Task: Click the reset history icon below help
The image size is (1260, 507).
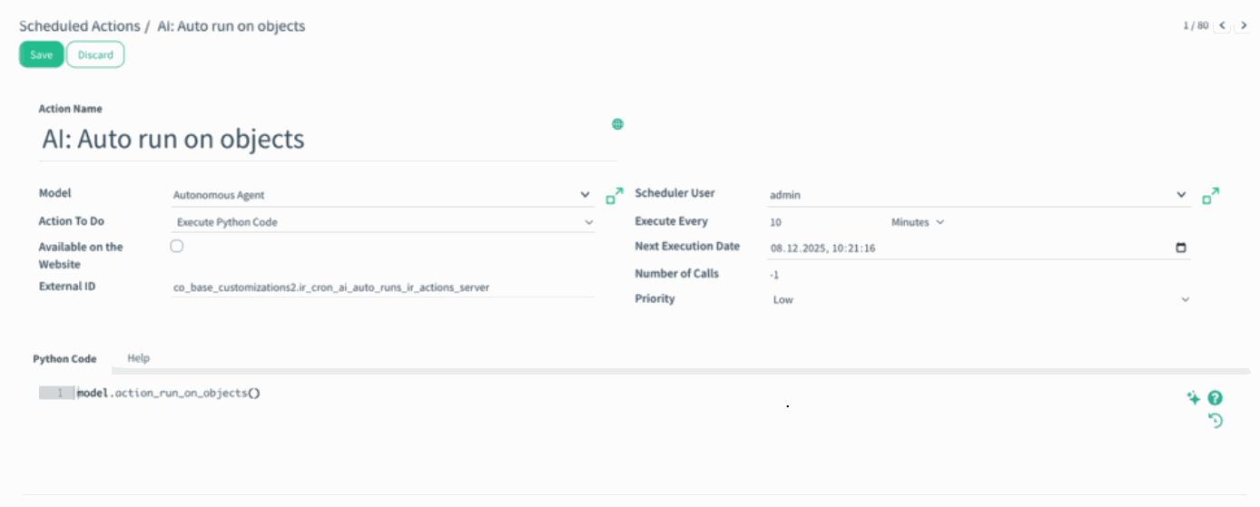Action: click(x=1216, y=420)
